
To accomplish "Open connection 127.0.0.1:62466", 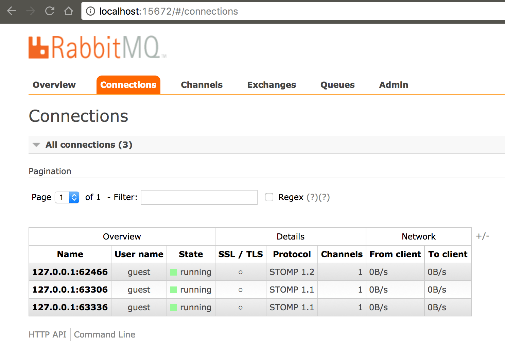I will [70, 272].
